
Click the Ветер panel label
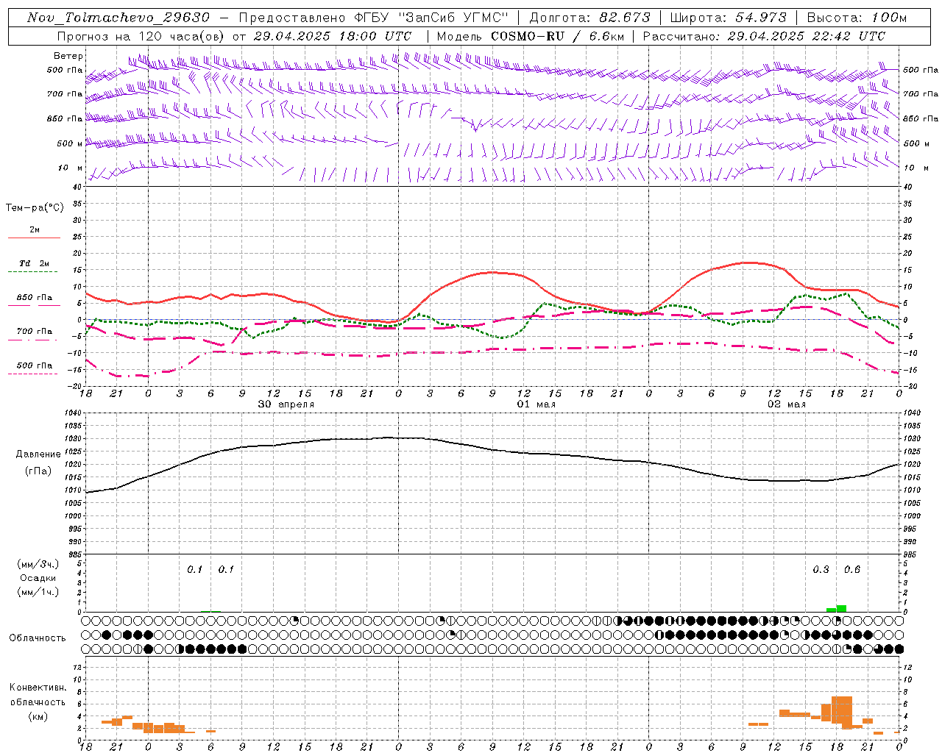68,56
